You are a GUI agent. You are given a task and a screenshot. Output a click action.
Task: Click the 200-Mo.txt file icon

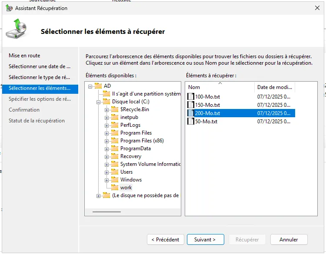(191, 113)
